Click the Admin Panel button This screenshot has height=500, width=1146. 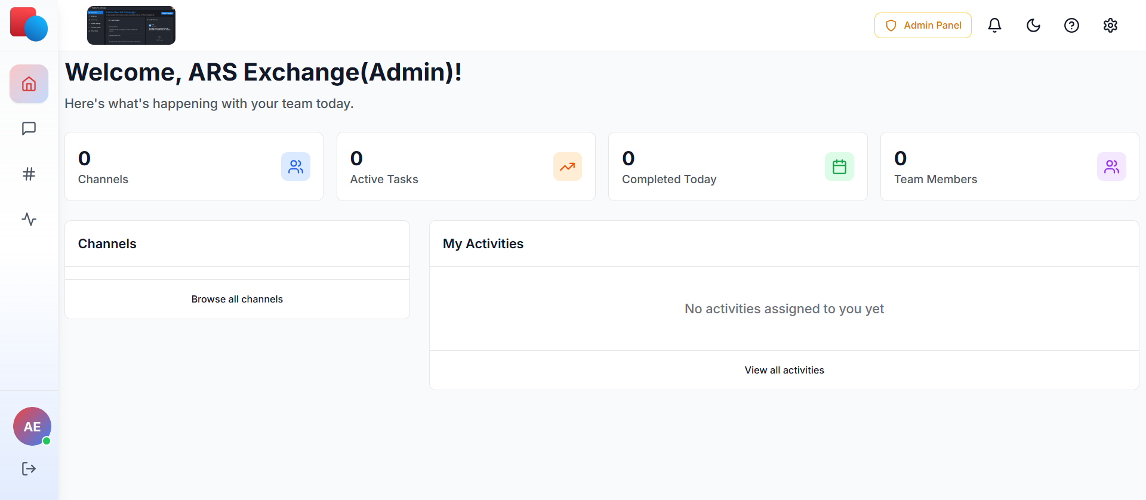point(923,25)
